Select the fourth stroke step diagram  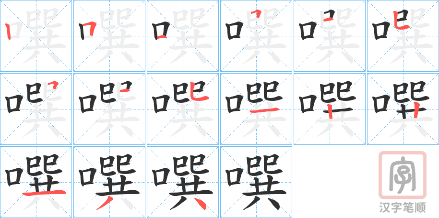(256, 36)
